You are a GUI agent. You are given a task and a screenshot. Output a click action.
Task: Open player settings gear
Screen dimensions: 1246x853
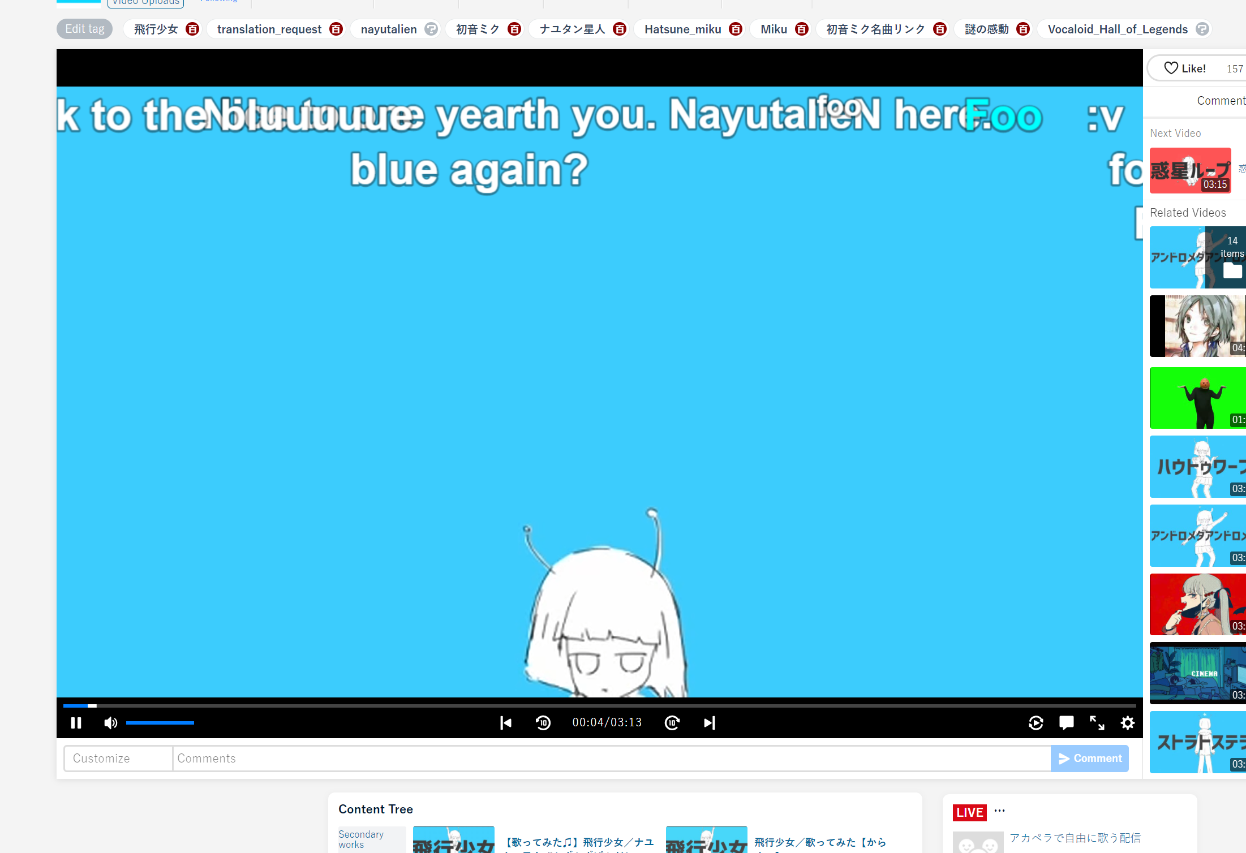[x=1127, y=723]
